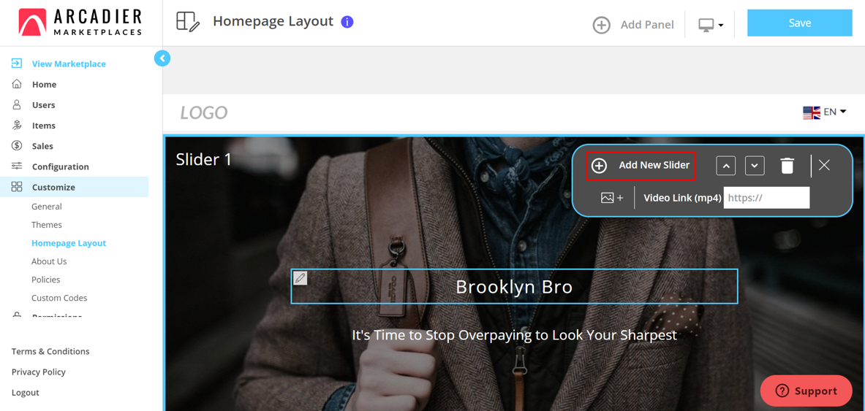The height and width of the screenshot is (411, 865).
Task: Open the Sales section
Action: coord(42,146)
